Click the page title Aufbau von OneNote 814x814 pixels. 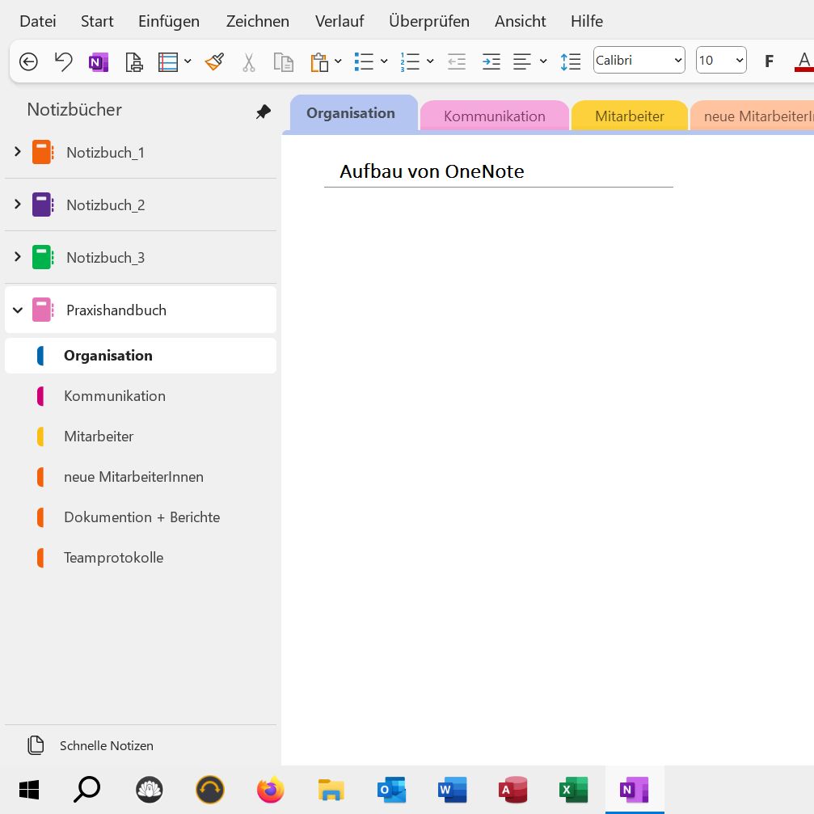[432, 171]
